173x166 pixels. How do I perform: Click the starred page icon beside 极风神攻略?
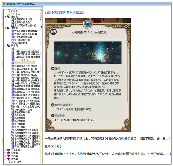click(12, 115)
